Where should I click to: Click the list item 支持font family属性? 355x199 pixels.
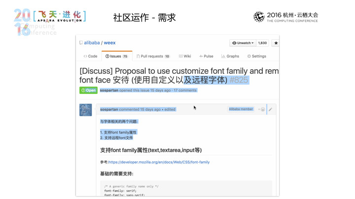120,133
